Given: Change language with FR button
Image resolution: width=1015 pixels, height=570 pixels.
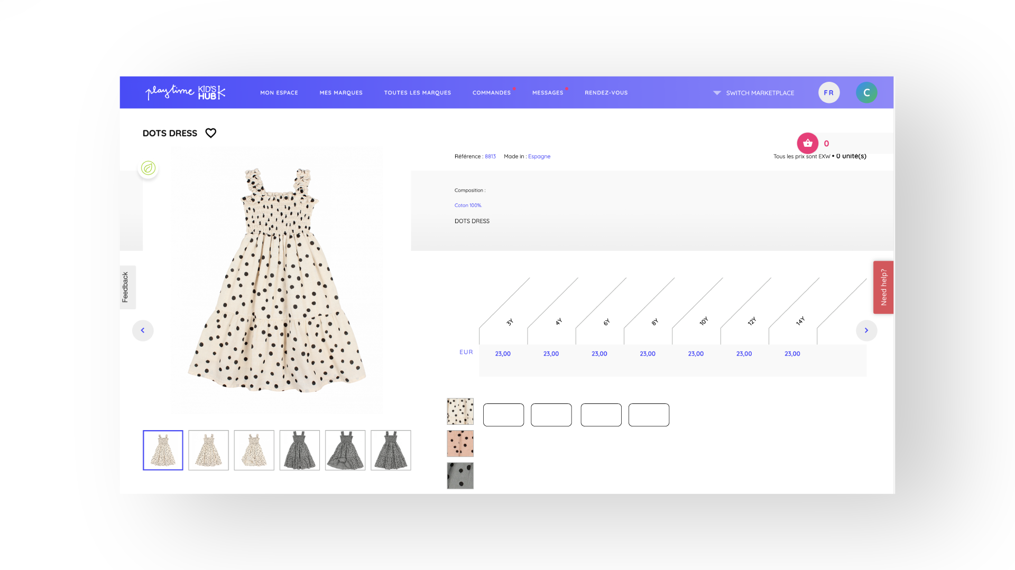Looking at the screenshot, I should point(829,92).
